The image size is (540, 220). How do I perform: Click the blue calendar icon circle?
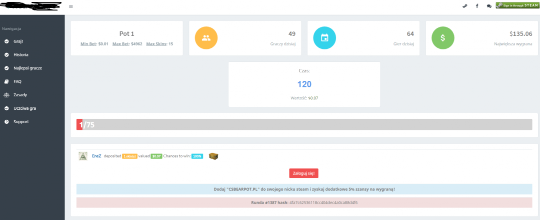pyautogui.click(x=324, y=37)
